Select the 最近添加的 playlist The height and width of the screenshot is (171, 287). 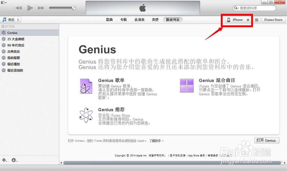(x=30, y=70)
